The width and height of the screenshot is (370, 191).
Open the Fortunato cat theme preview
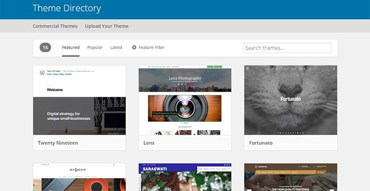click(291, 100)
